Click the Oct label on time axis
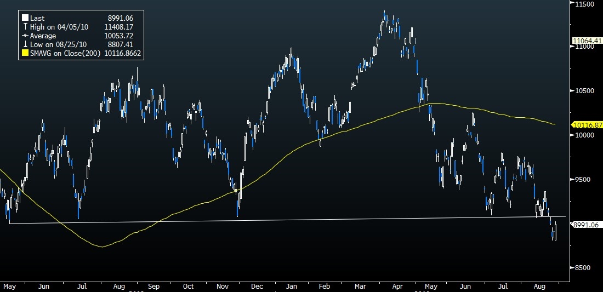 188,286
